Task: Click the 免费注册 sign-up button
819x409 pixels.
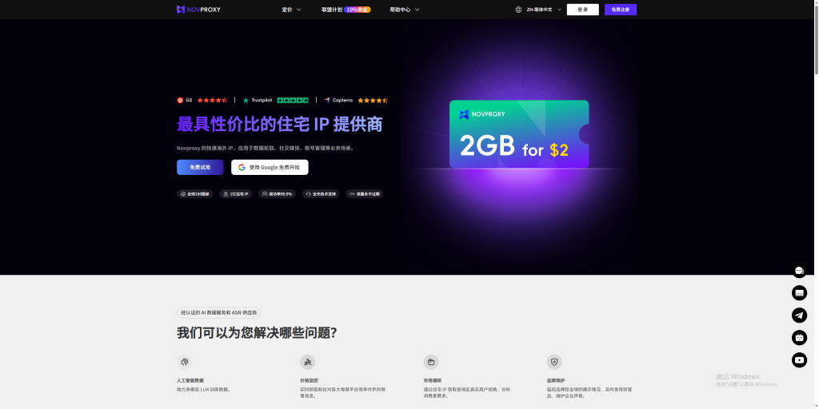Action: (620, 10)
